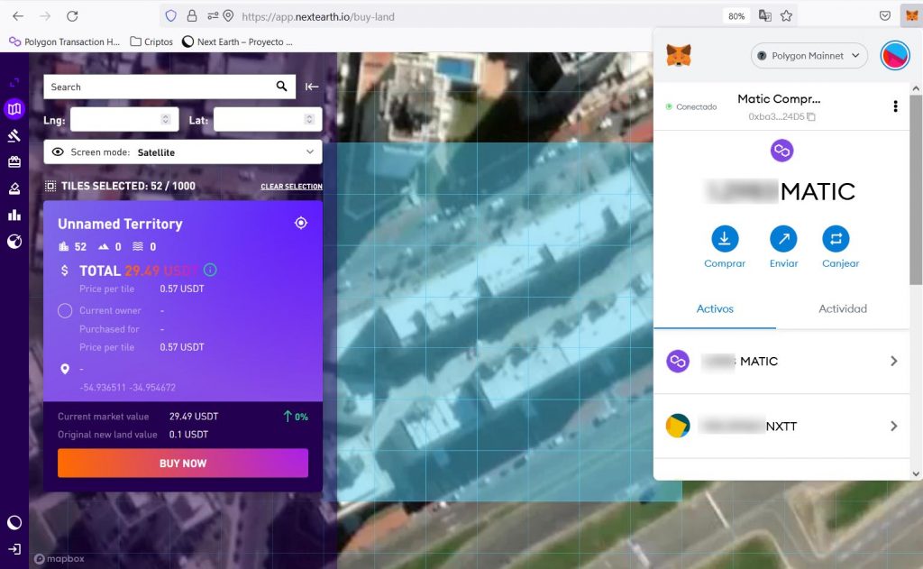Click the padlock site info icon
The width and height of the screenshot is (923, 569).
[192, 16]
